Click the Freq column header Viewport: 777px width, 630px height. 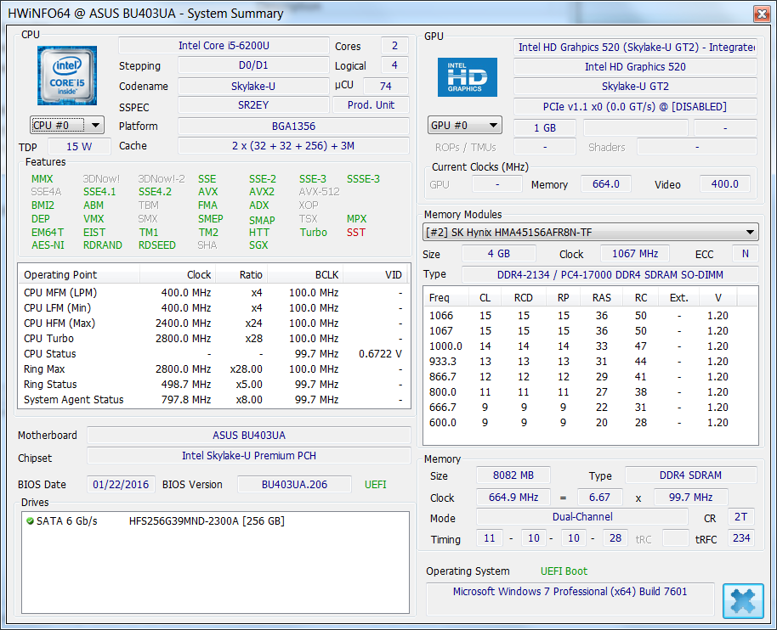(x=446, y=297)
